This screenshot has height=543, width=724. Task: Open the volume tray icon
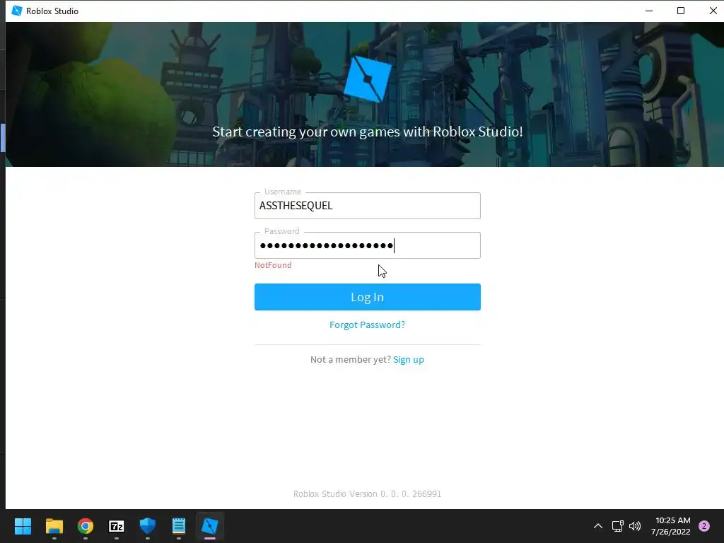point(636,526)
